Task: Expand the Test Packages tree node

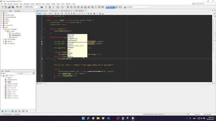Action: (x=4, y=39)
